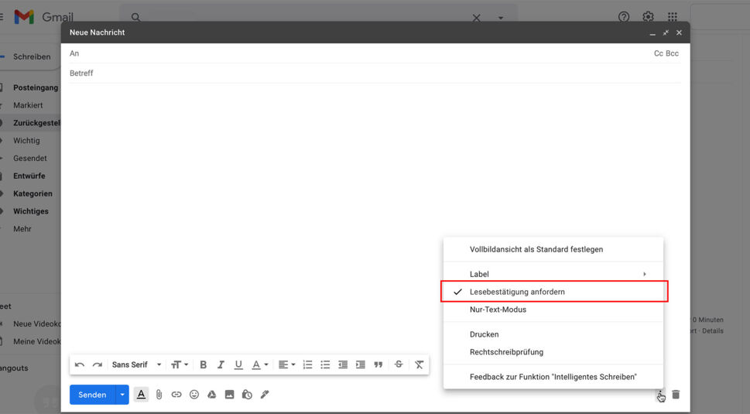
Task: Open the text size dropdown
Action: point(180,364)
